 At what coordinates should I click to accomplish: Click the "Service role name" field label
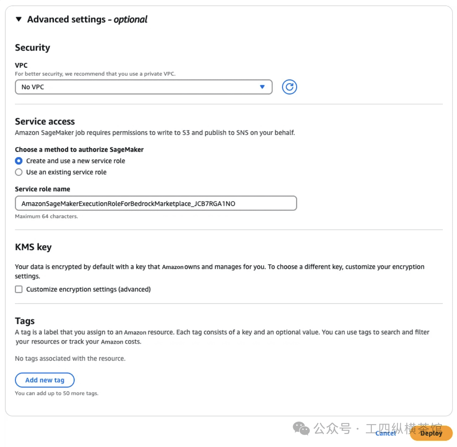(x=43, y=189)
